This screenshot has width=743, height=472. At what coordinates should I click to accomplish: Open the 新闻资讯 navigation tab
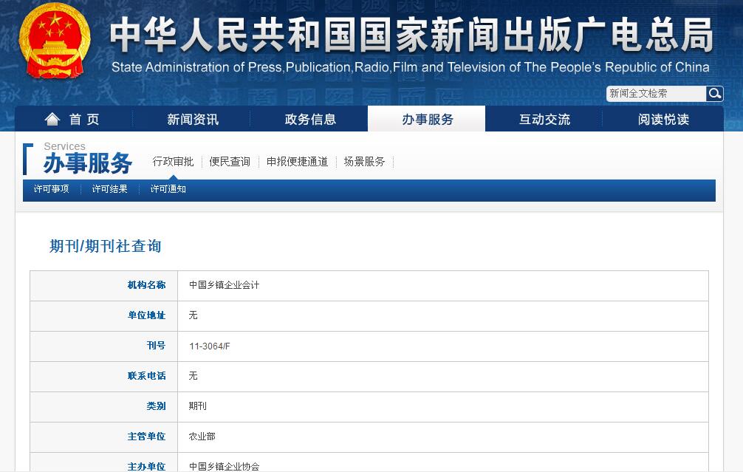pyautogui.click(x=193, y=119)
